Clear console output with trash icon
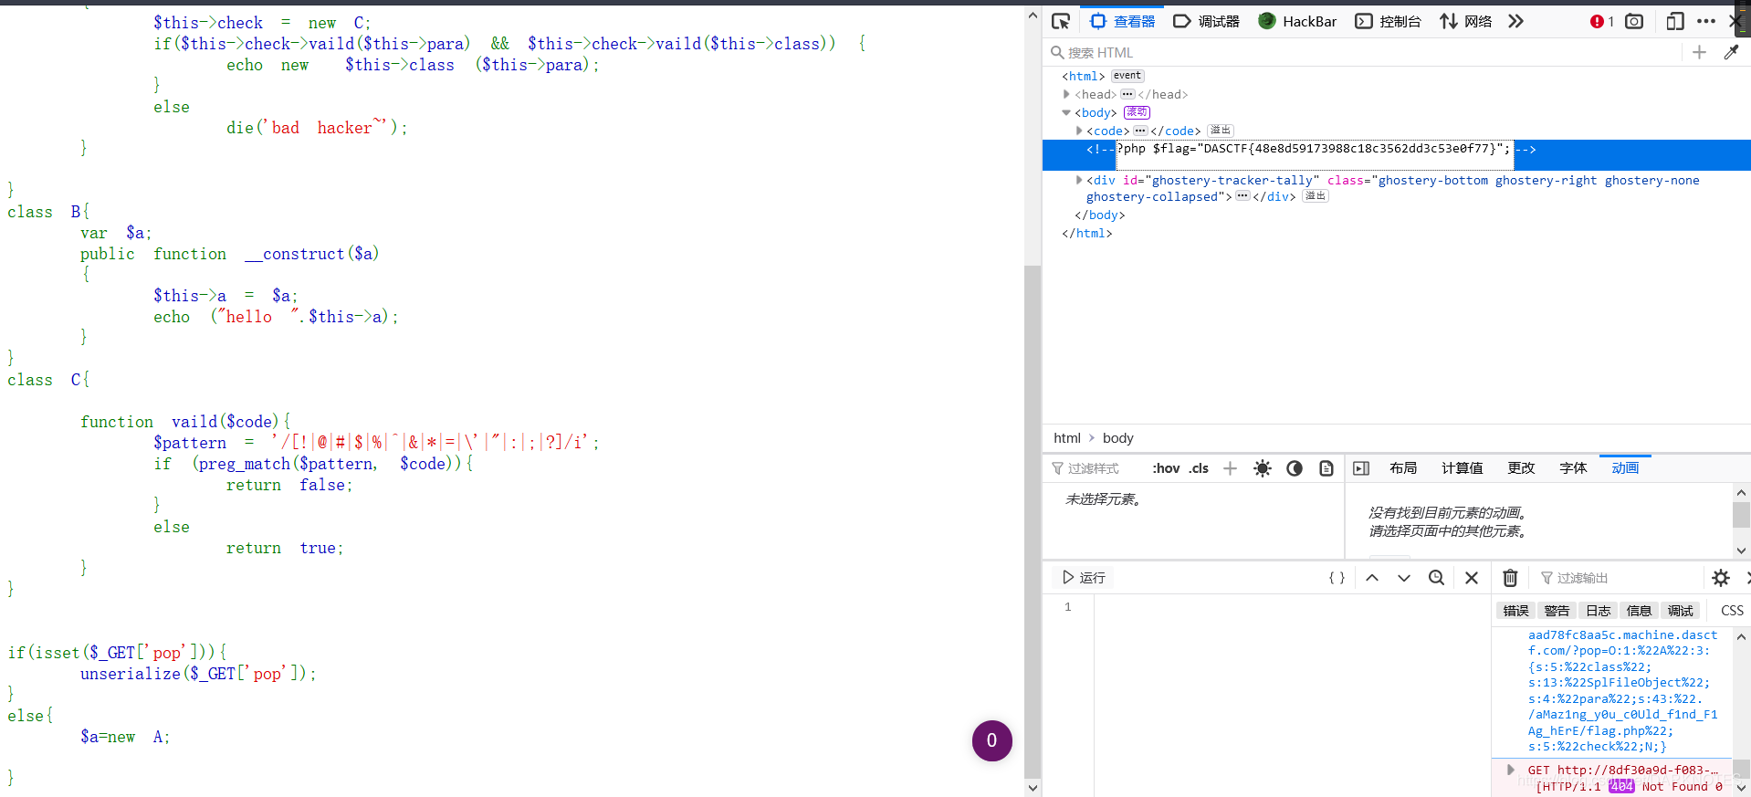This screenshot has height=797, width=1751. pyautogui.click(x=1510, y=578)
